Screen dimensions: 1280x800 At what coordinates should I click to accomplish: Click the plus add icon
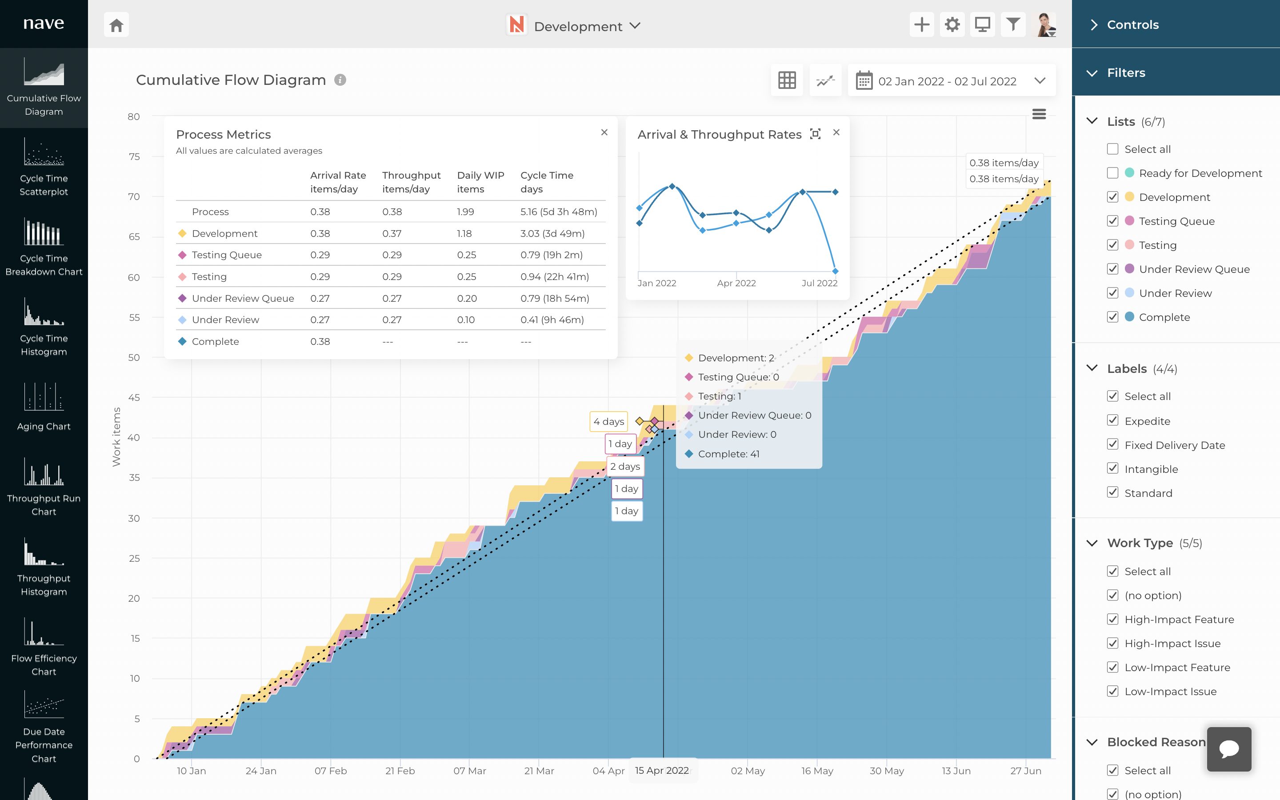921,25
